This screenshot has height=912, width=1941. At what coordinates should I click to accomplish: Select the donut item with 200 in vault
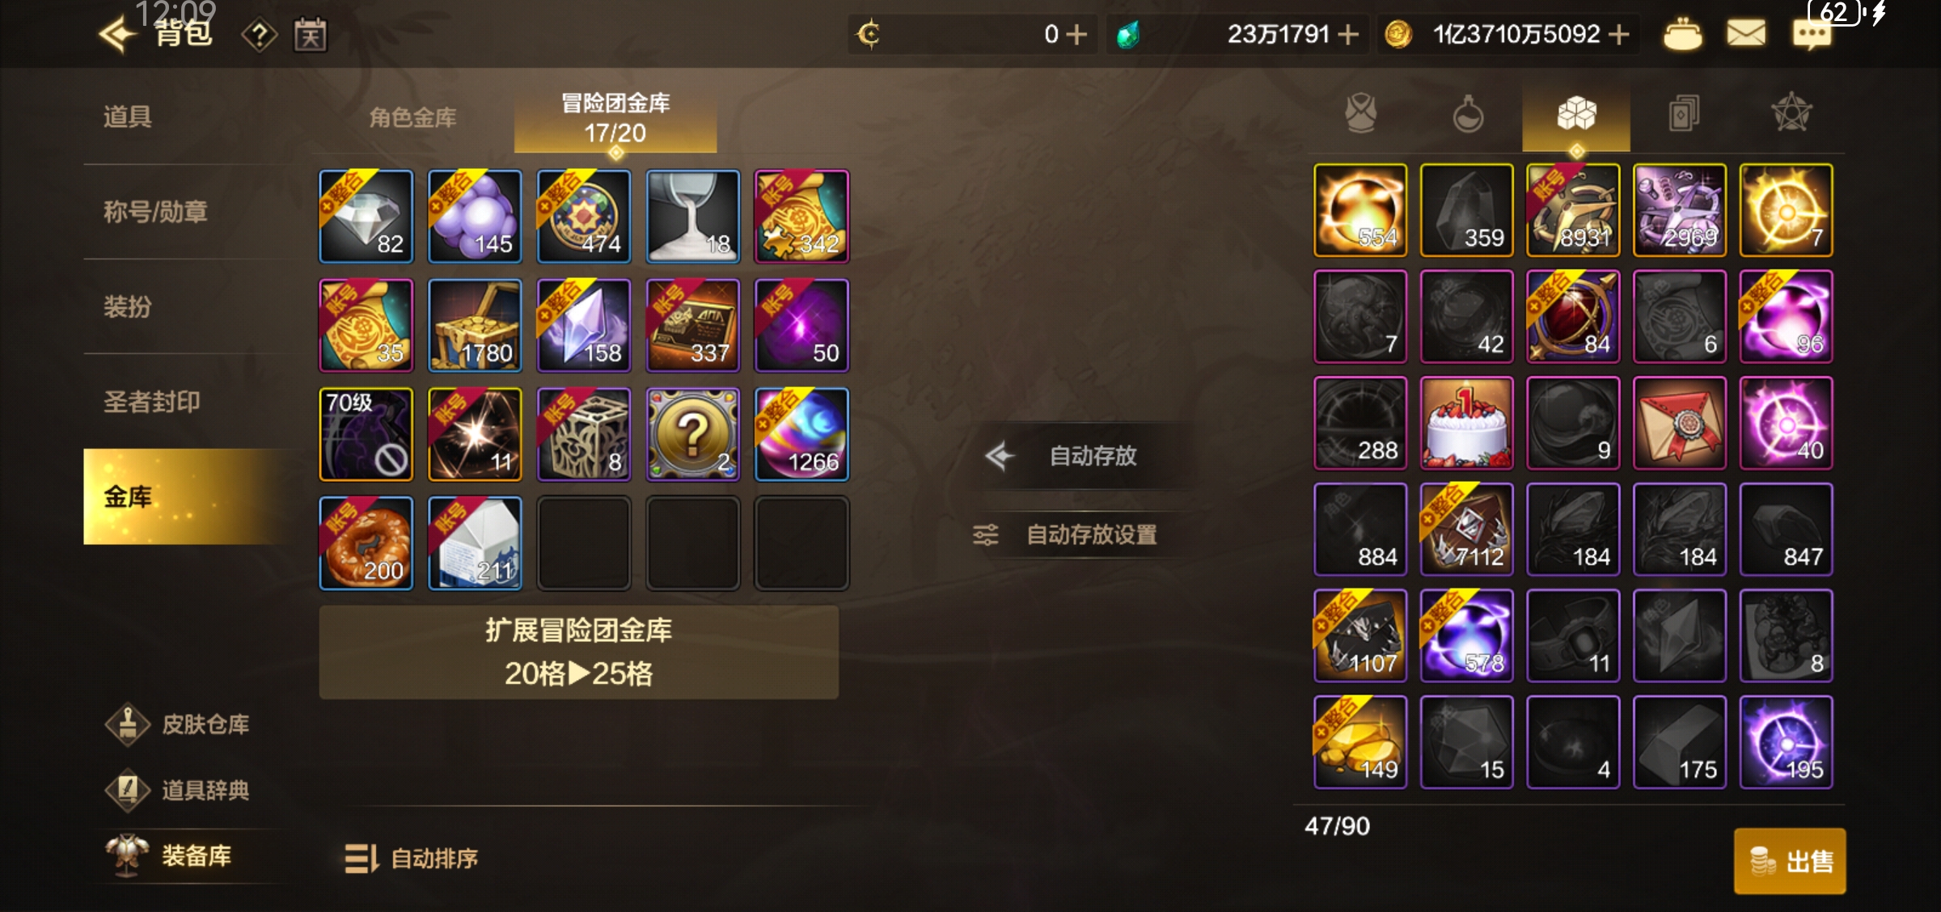(x=366, y=543)
